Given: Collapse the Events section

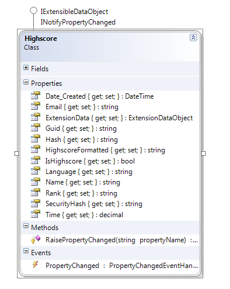Looking at the screenshot, I should (26, 251).
